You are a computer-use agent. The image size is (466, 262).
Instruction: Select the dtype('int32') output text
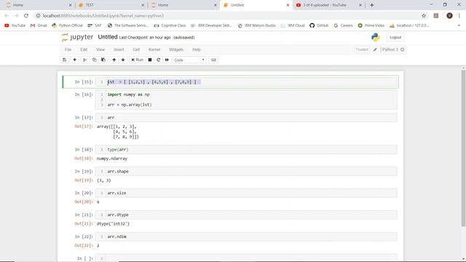(113, 223)
